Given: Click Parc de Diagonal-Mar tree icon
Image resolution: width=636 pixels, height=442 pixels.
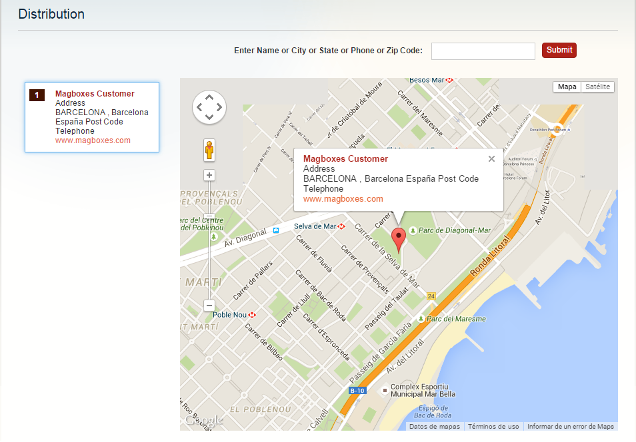Looking at the screenshot, I should click(x=413, y=230).
